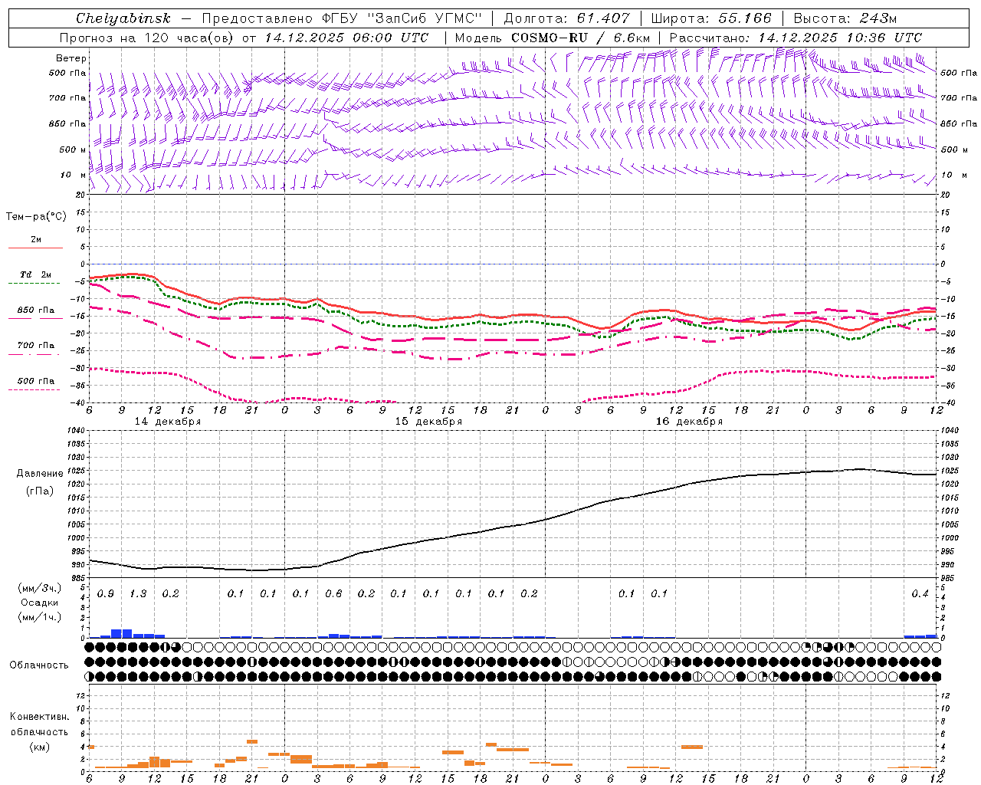Viewport: 981px width, 785px height.
Task: Click the '0.4' precipitation amount value
Action: (x=920, y=594)
